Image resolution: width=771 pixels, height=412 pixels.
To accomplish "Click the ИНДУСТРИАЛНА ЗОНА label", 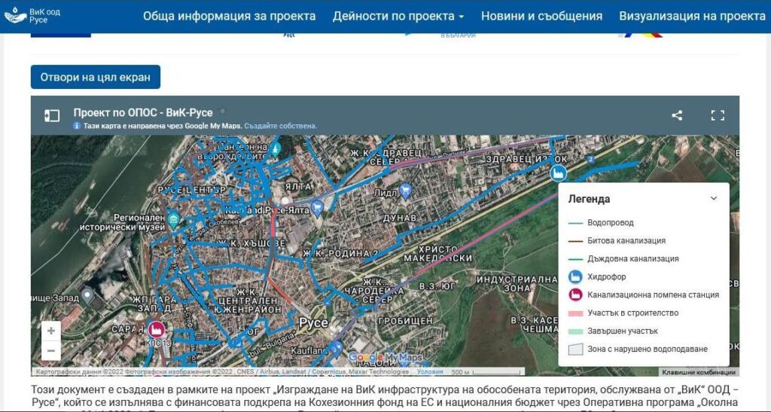I will pyautogui.click(x=517, y=284).
